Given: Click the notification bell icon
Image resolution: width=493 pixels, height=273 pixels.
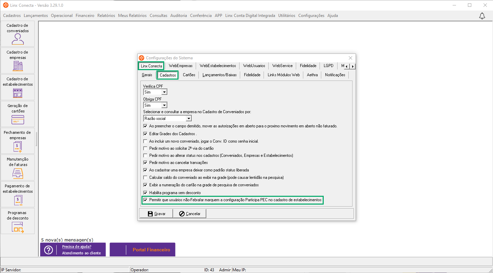Looking at the screenshot, I should (482, 16).
